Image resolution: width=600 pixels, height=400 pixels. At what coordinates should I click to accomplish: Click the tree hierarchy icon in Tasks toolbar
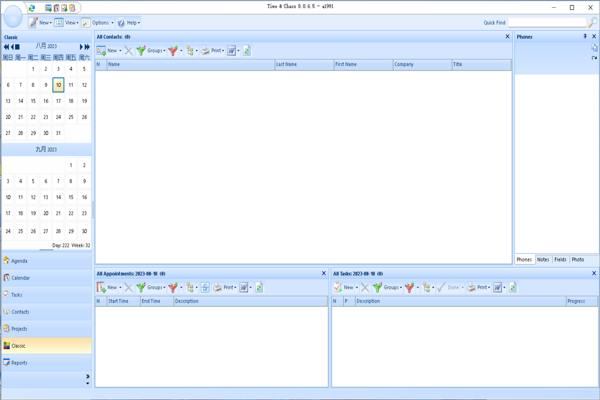[426, 287]
